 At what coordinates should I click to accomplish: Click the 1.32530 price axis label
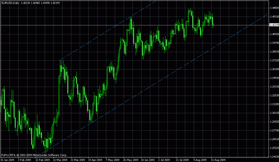pos(275,96)
